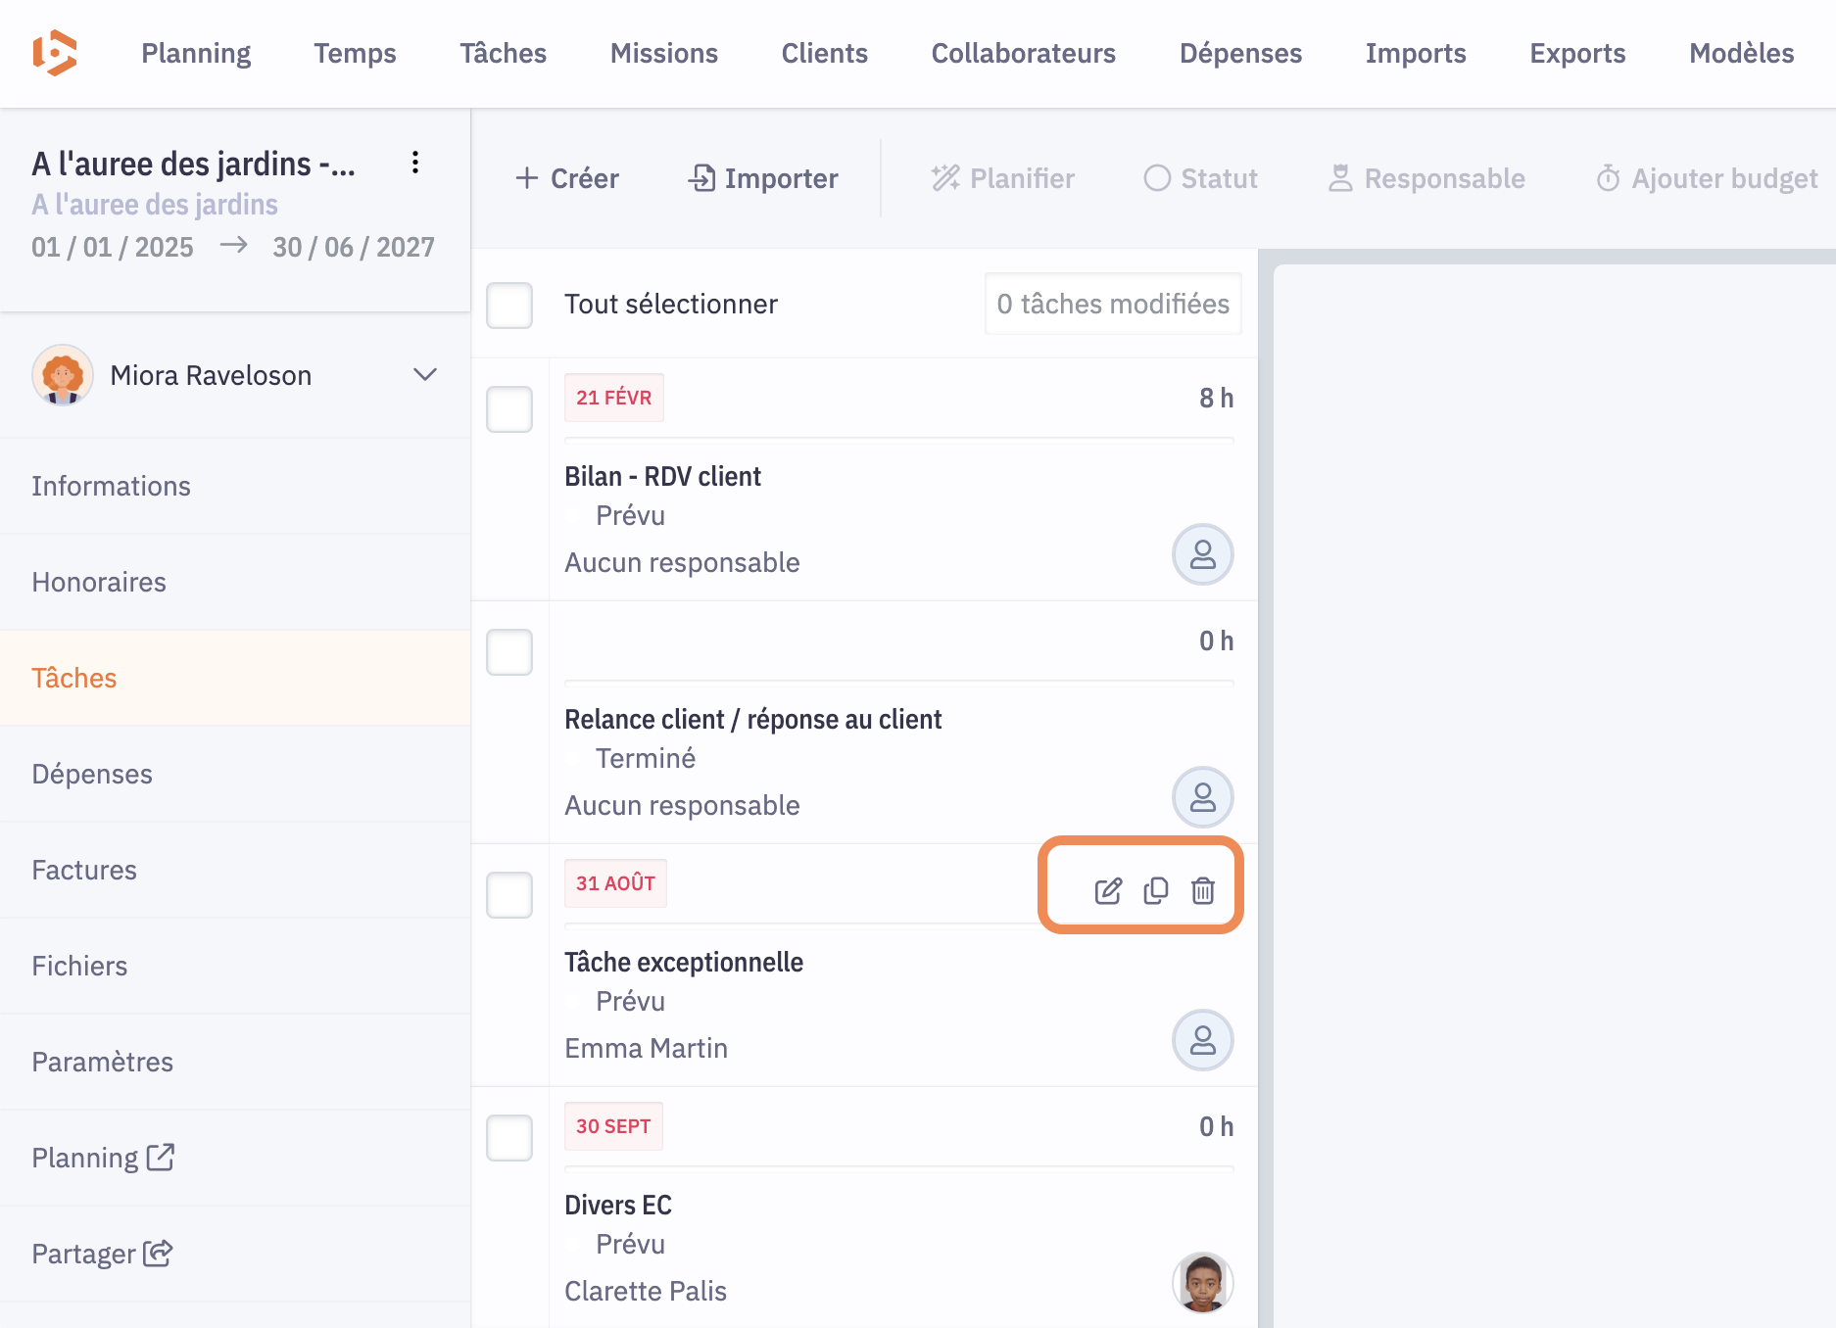Open the Planning external link in sidebar

tap(103, 1158)
